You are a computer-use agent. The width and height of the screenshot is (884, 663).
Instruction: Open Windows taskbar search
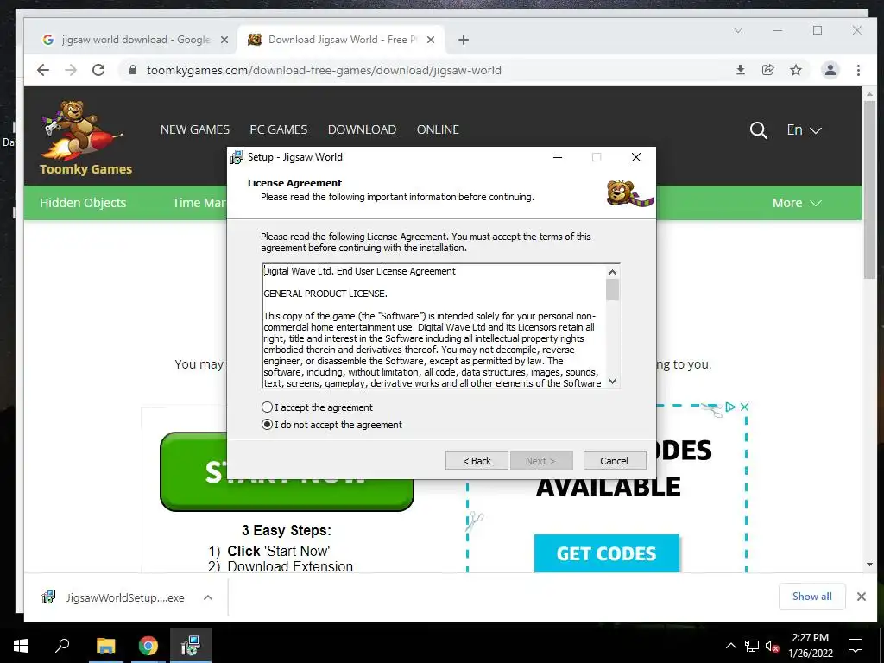click(62, 646)
